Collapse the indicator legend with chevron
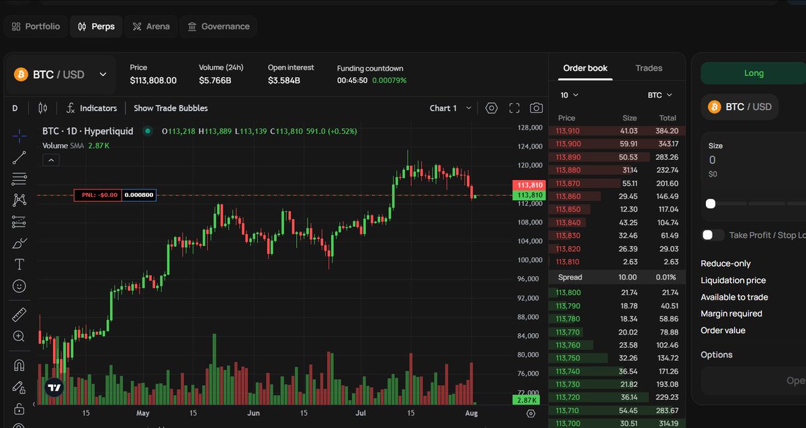 click(51, 160)
